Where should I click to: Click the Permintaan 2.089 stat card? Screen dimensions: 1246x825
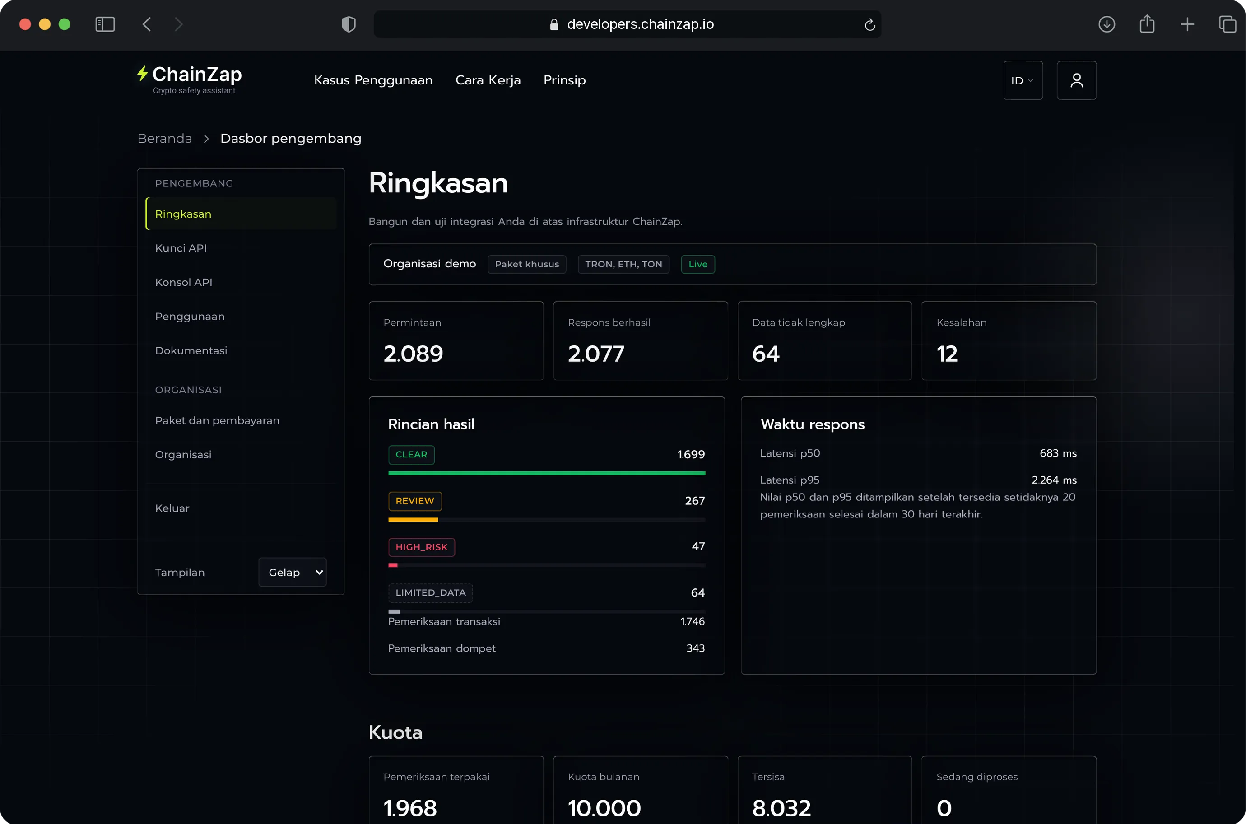click(456, 341)
